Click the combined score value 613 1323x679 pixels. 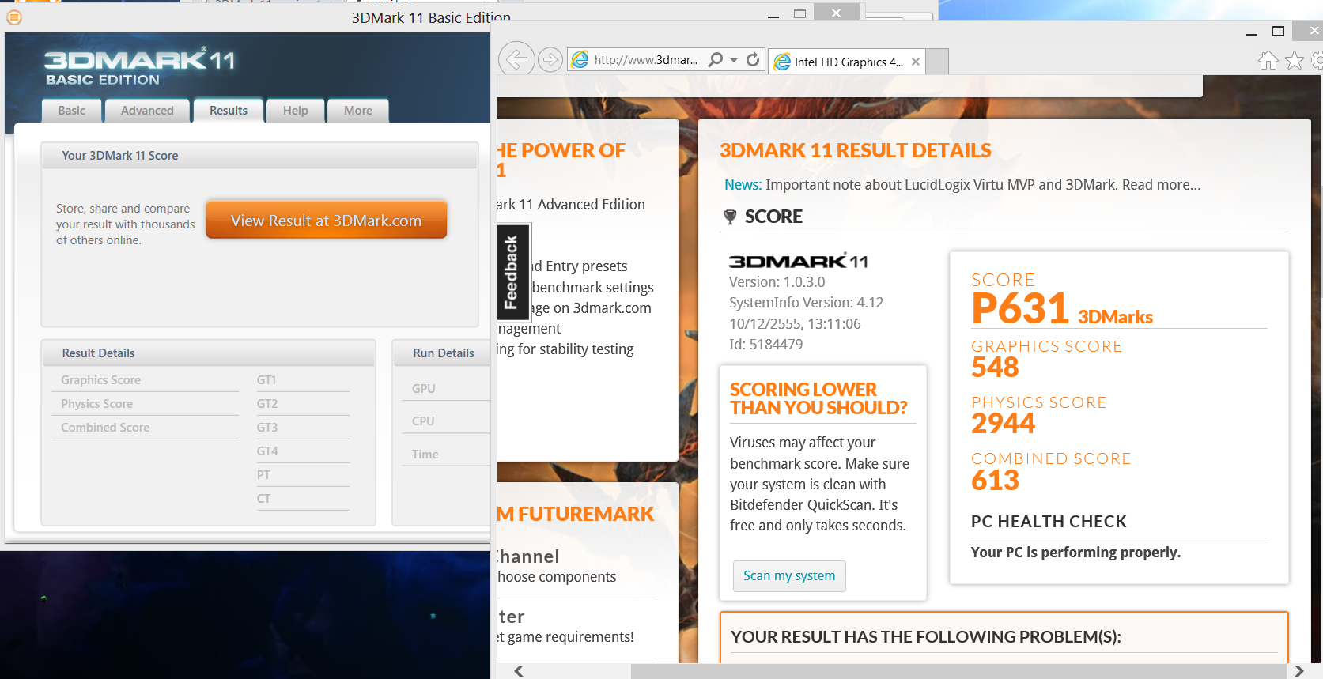[995, 480]
